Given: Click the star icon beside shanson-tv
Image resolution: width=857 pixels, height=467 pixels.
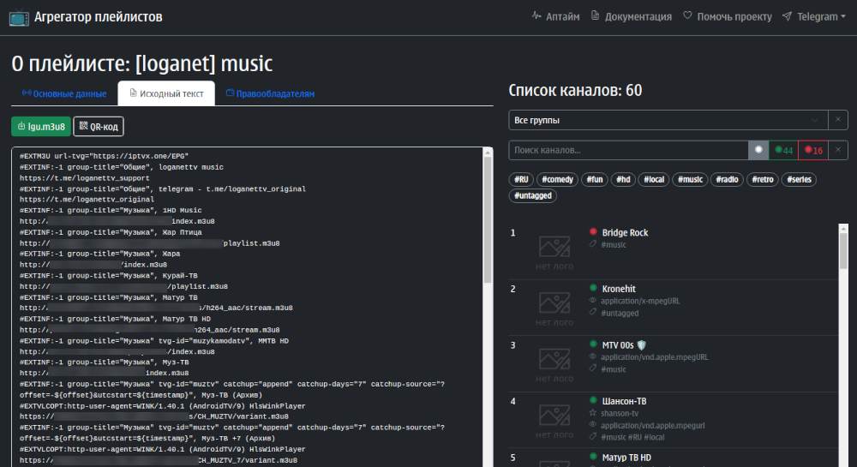Looking at the screenshot, I should coord(593,413).
